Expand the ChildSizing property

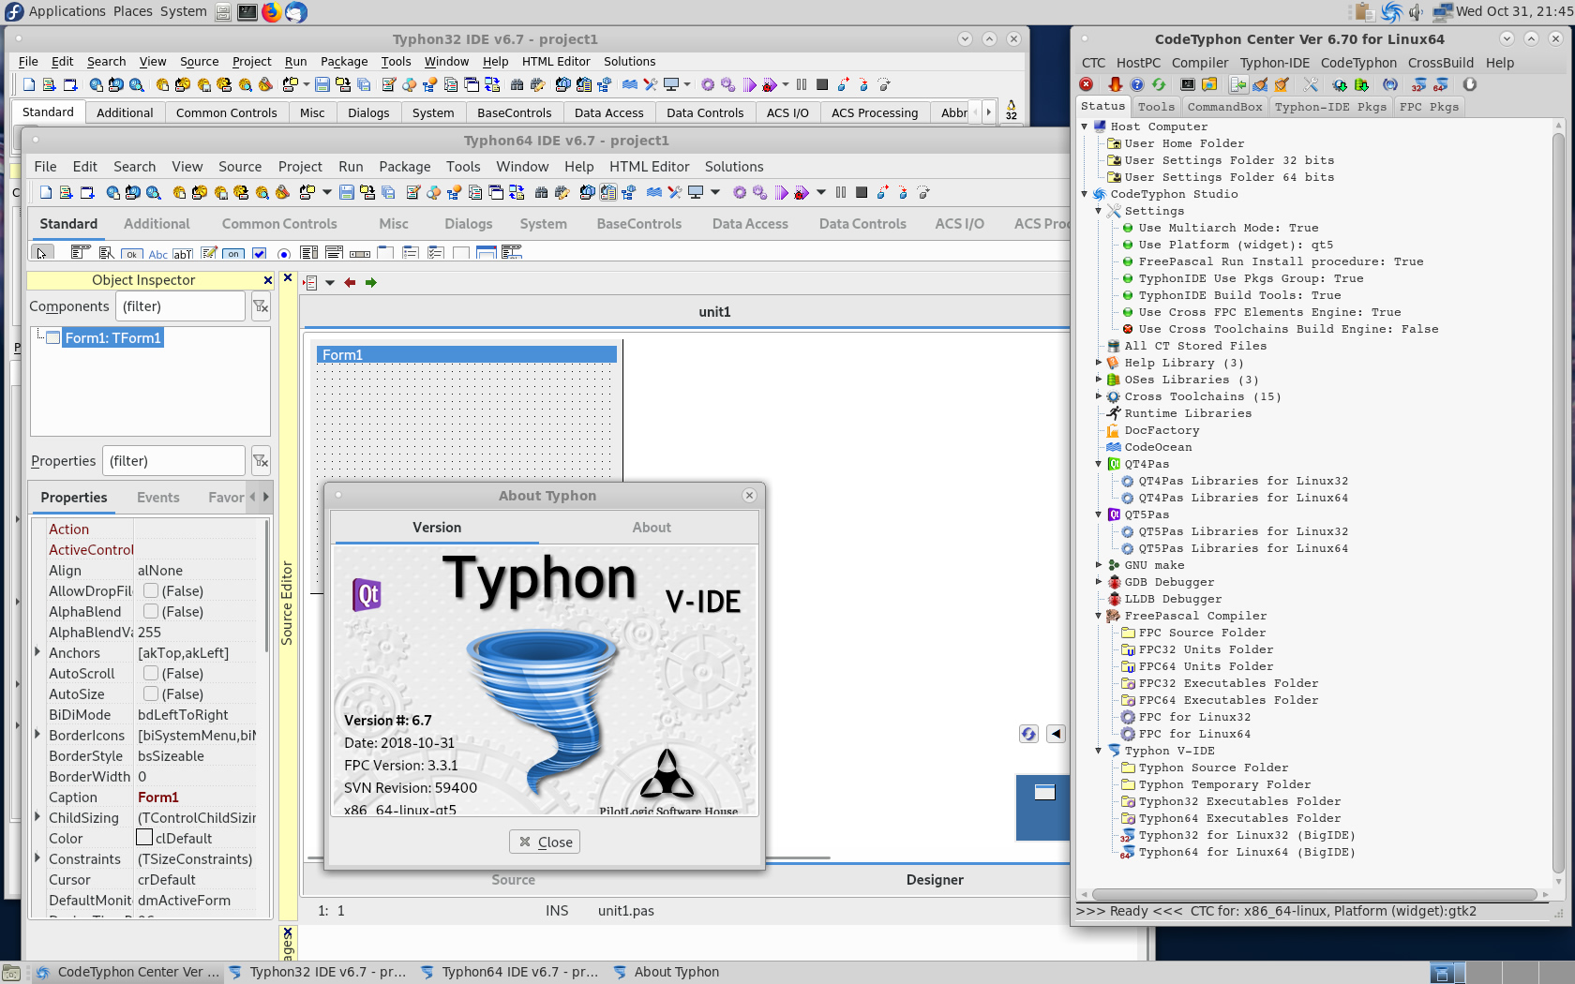[37, 817]
